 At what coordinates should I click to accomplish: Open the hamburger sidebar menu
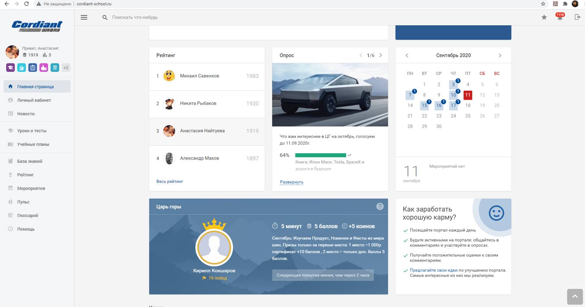(84, 17)
